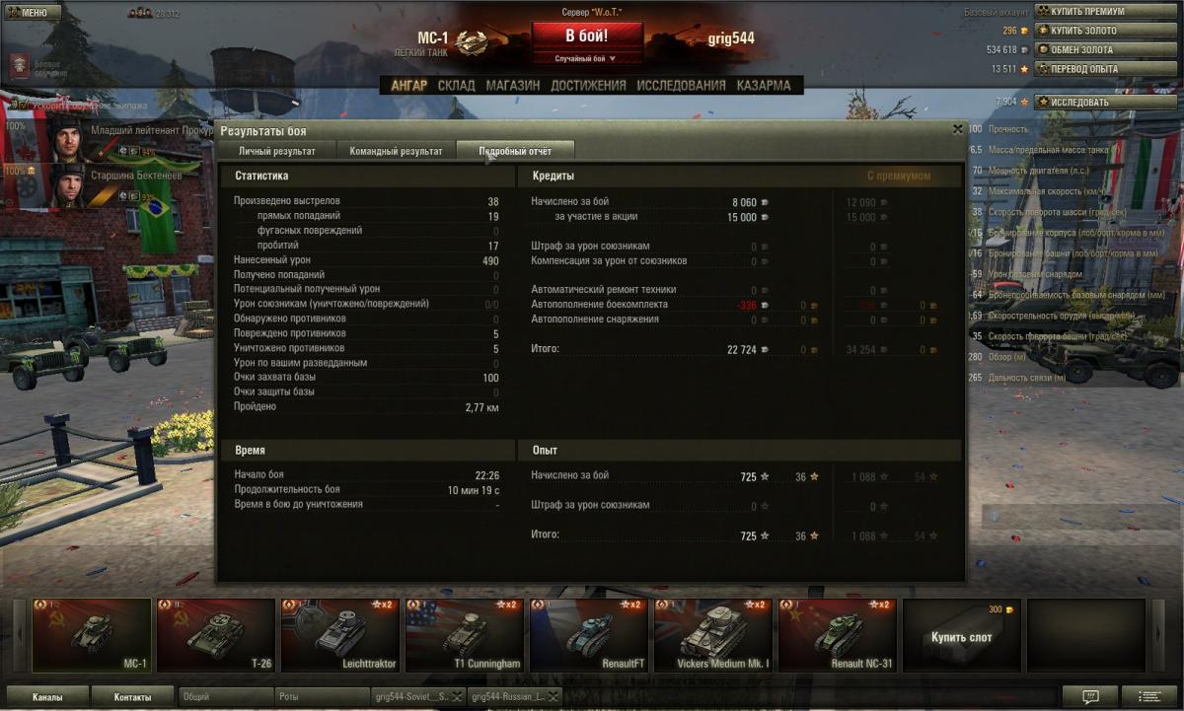Open the notifications message icon
The width and height of the screenshot is (1184, 711).
(1090, 696)
